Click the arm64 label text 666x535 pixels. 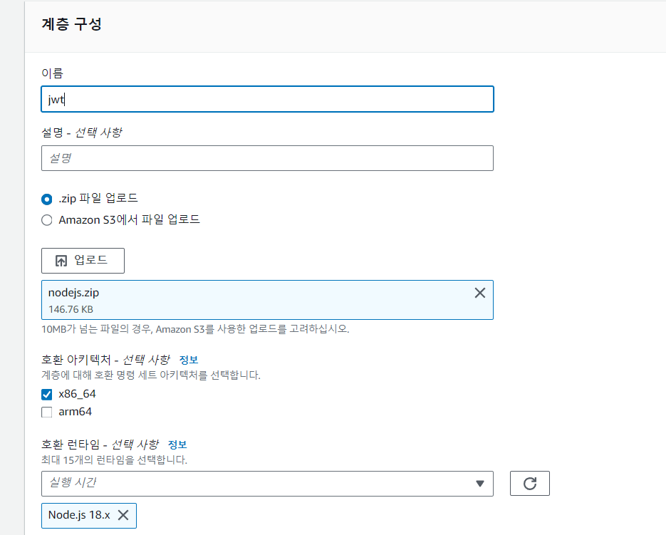pos(76,412)
